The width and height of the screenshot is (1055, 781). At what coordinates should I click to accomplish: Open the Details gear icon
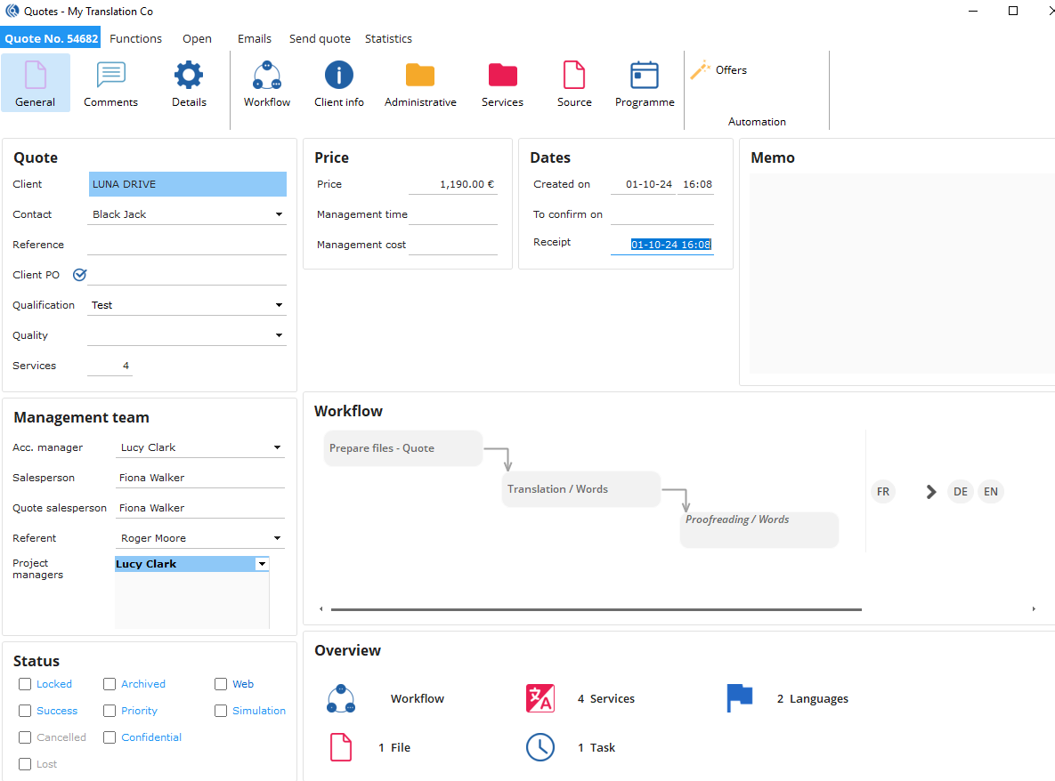(189, 76)
